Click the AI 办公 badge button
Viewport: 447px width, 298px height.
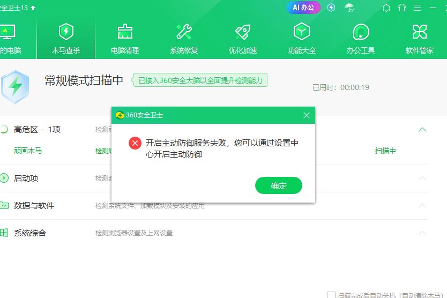click(x=303, y=8)
